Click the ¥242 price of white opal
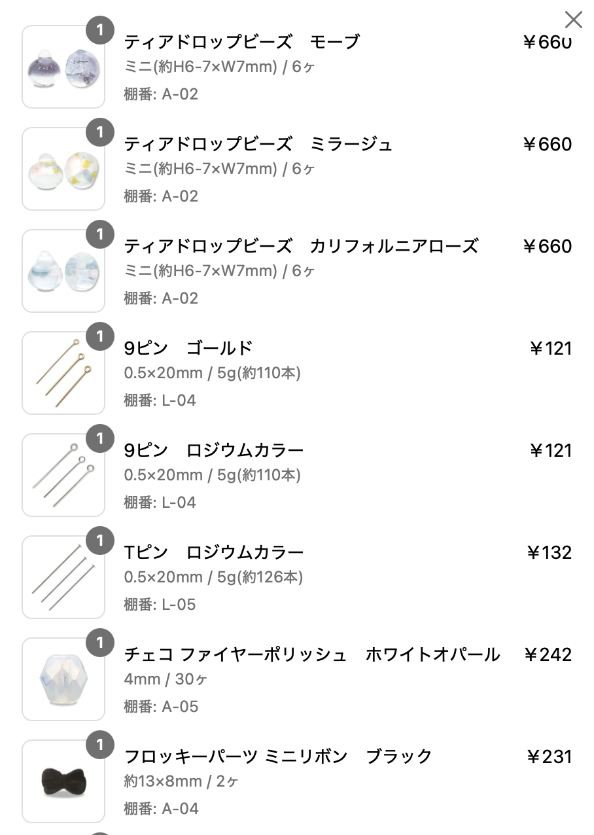Screen dimensions: 594x835 [548, 654]
